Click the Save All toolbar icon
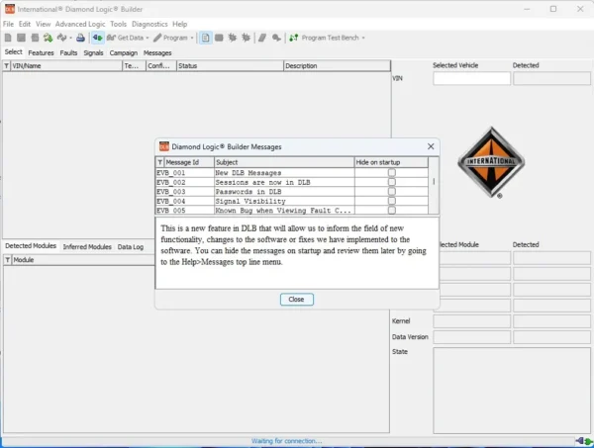The width and height of the screenshot is (594, 448). pyautogui.click(x=35, y=38)
